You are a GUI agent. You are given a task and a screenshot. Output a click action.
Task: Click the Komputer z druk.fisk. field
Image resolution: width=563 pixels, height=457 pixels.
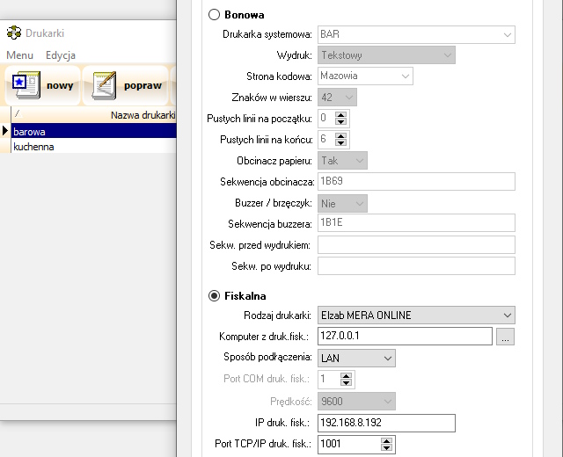(x=403, y=336)
